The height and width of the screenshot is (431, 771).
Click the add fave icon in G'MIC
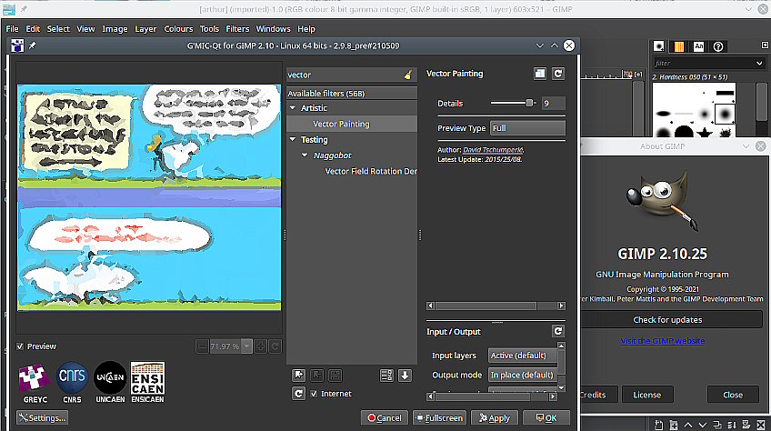[x=298, y=376]
